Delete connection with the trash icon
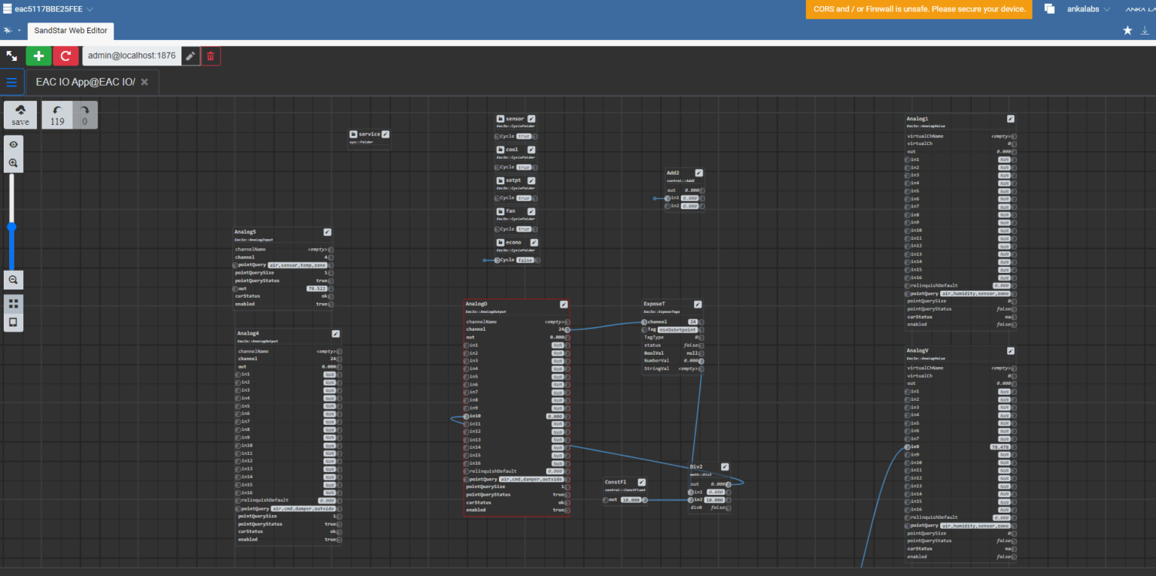1156x576 pixels. pyautogui.click(x=211, y=56)
